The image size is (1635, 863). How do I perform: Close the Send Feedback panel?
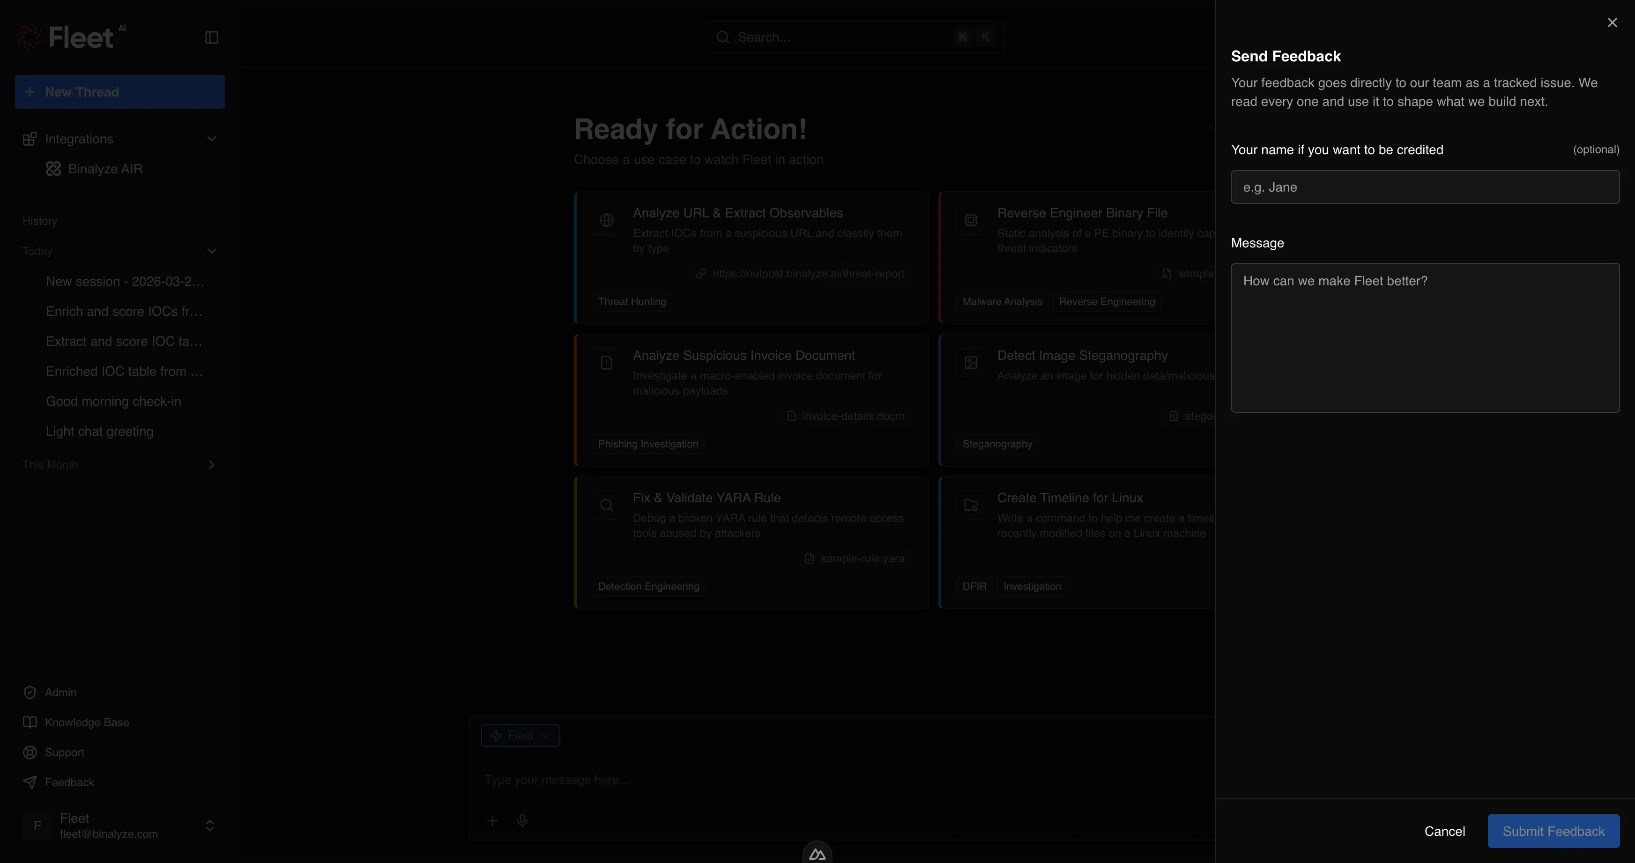(1612, 23)
